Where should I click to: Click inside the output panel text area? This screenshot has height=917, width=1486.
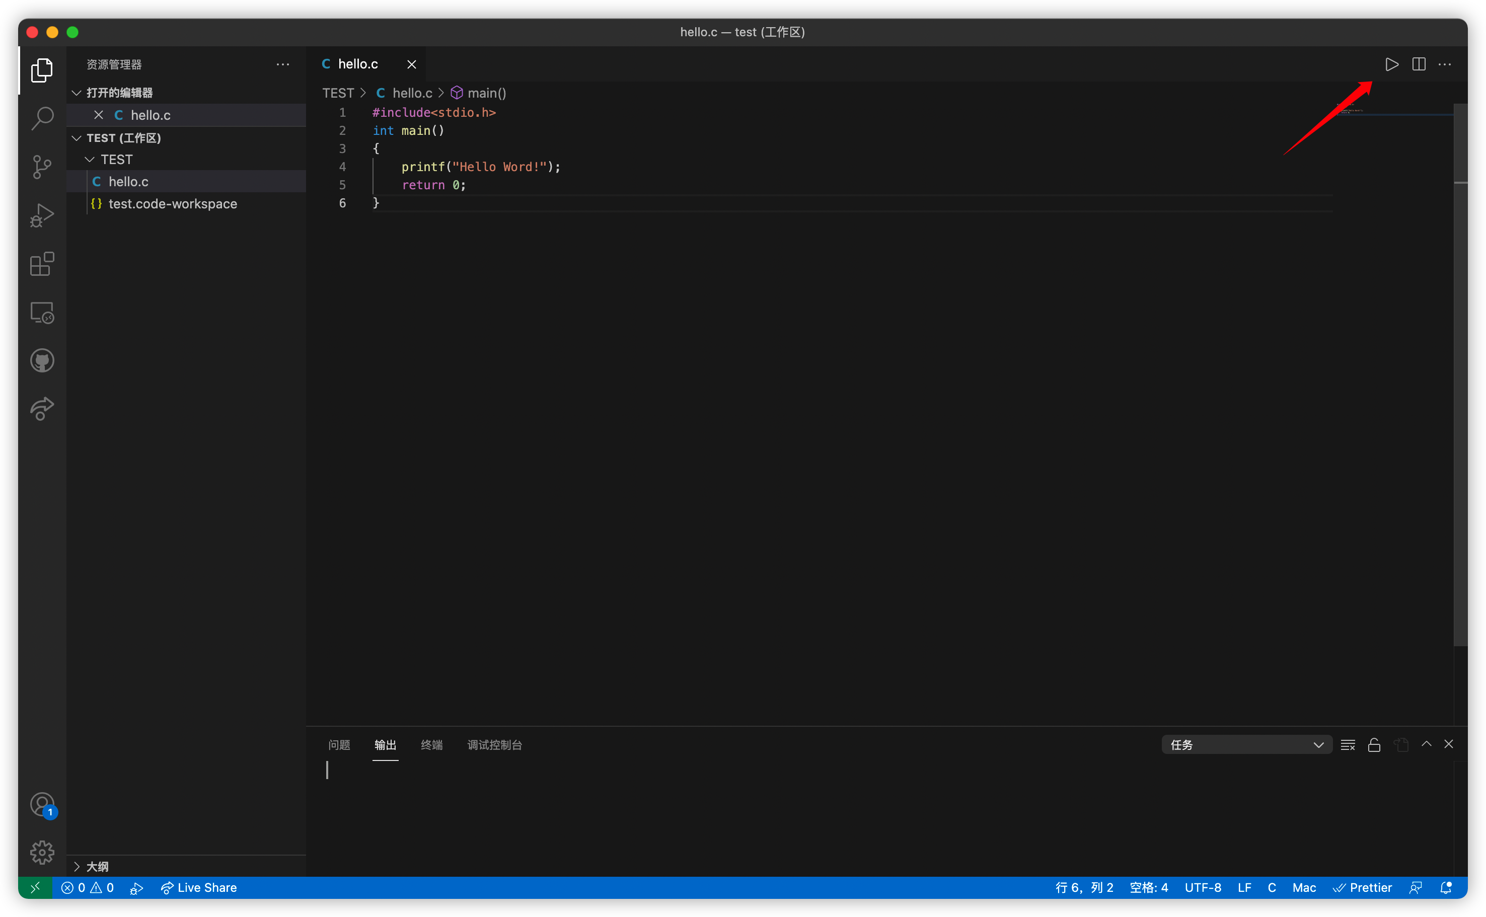879,819
